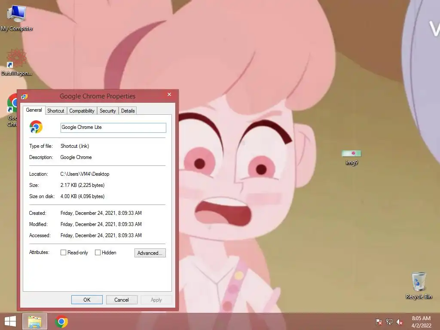
Task: Show the taskbar clock and date
Action: pyautogui.click(x=421, y=321)
